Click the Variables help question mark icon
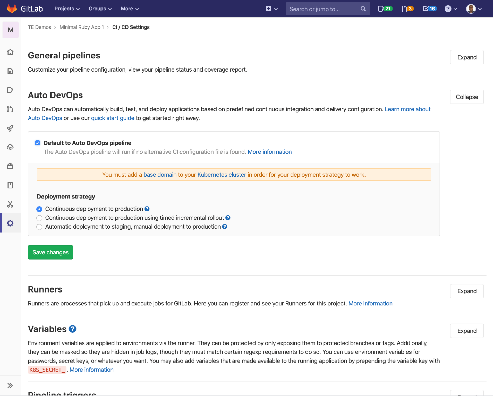Viewport: 493px width, 396px height. click(x=73, y=329)
